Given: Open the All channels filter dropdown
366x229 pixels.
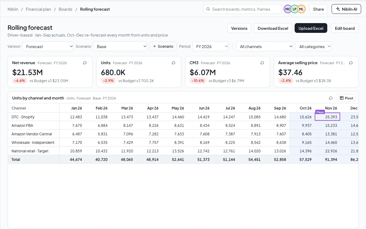Looking at the screenshot, I should 265,47.
